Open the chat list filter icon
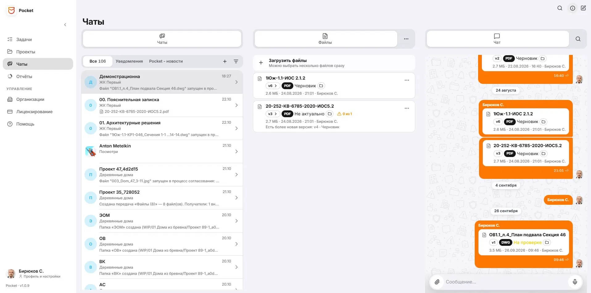This screenshot has height=293, width=591. [236, 61]
